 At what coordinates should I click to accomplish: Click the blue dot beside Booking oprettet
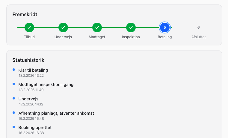click(x=14, y=127)
